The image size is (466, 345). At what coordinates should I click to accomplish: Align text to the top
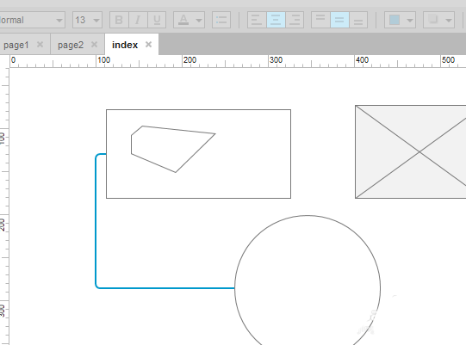coord(320,20)
